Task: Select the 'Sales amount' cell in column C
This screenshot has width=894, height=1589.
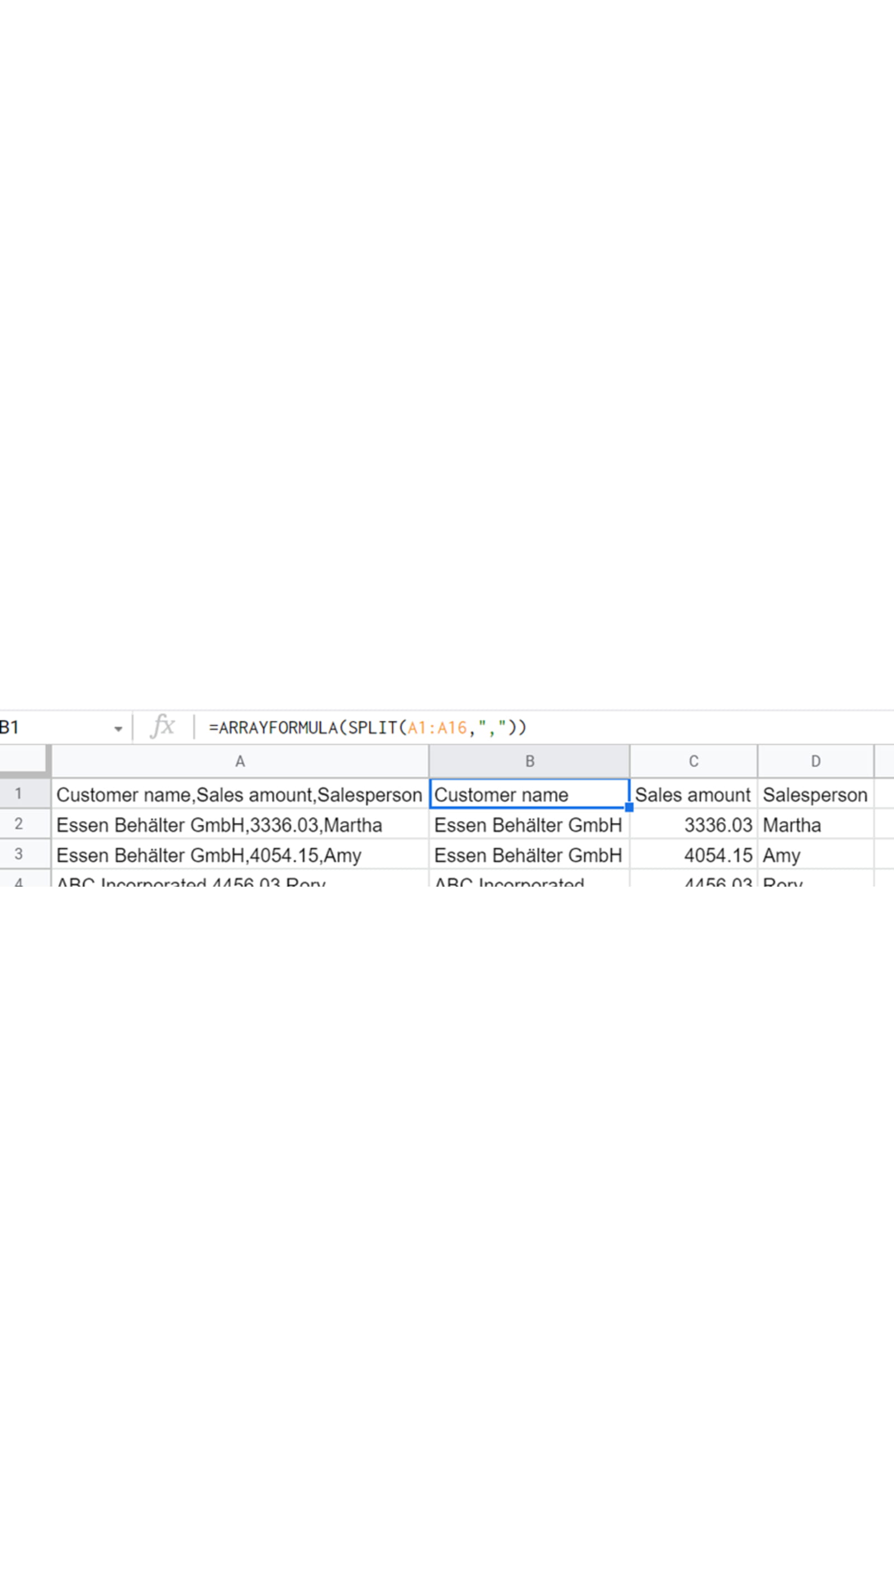Action: pos(693,795)
